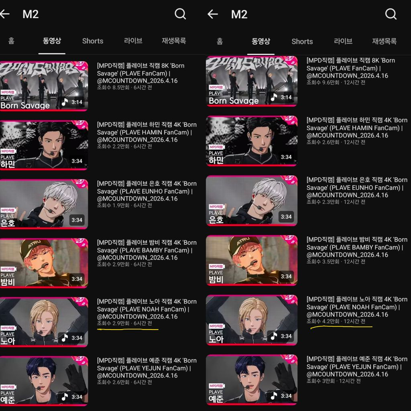The image size is (411, 411).
Task: Open the EUNHO FanCam title with 2.3만회 views
Action: point(357,187)
